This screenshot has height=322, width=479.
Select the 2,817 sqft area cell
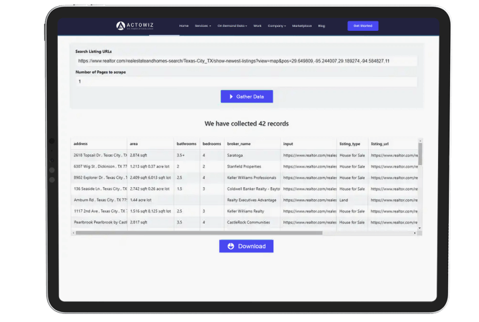coord(150,222)
